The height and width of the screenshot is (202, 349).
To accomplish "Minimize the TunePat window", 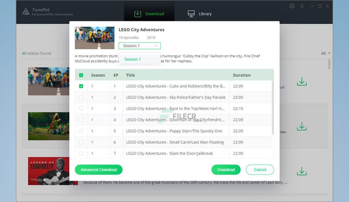I will [312, 6].
